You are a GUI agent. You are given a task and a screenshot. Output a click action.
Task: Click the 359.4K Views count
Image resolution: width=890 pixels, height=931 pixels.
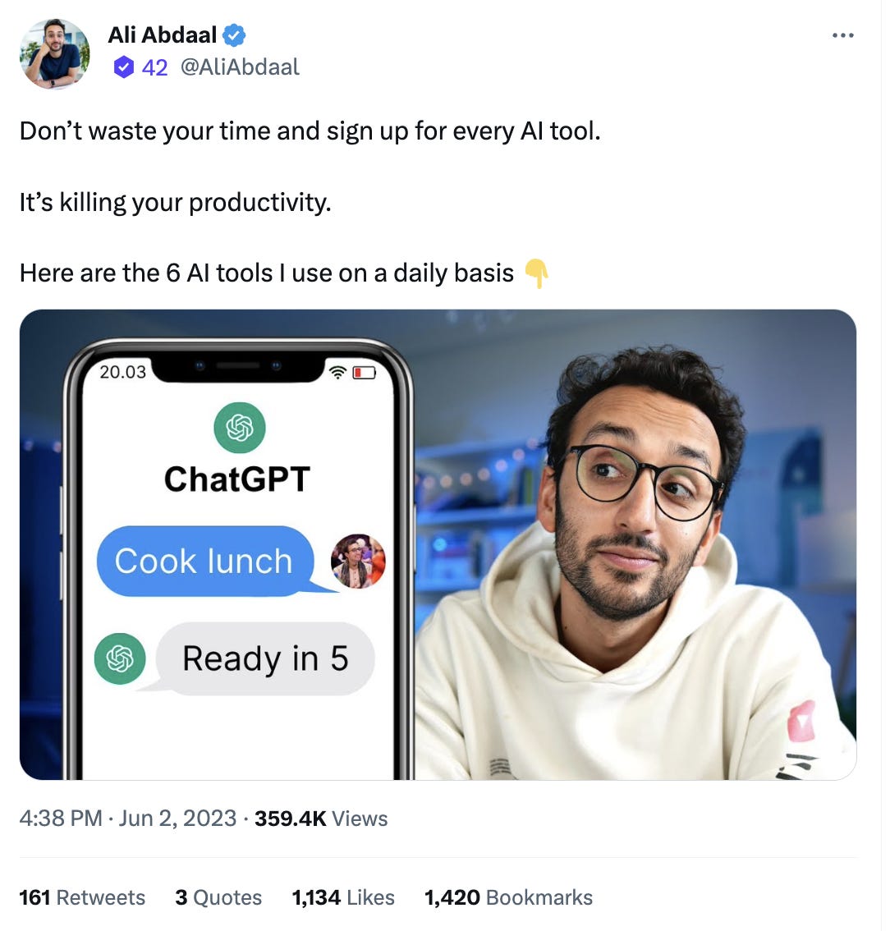(x=321, y=819)
